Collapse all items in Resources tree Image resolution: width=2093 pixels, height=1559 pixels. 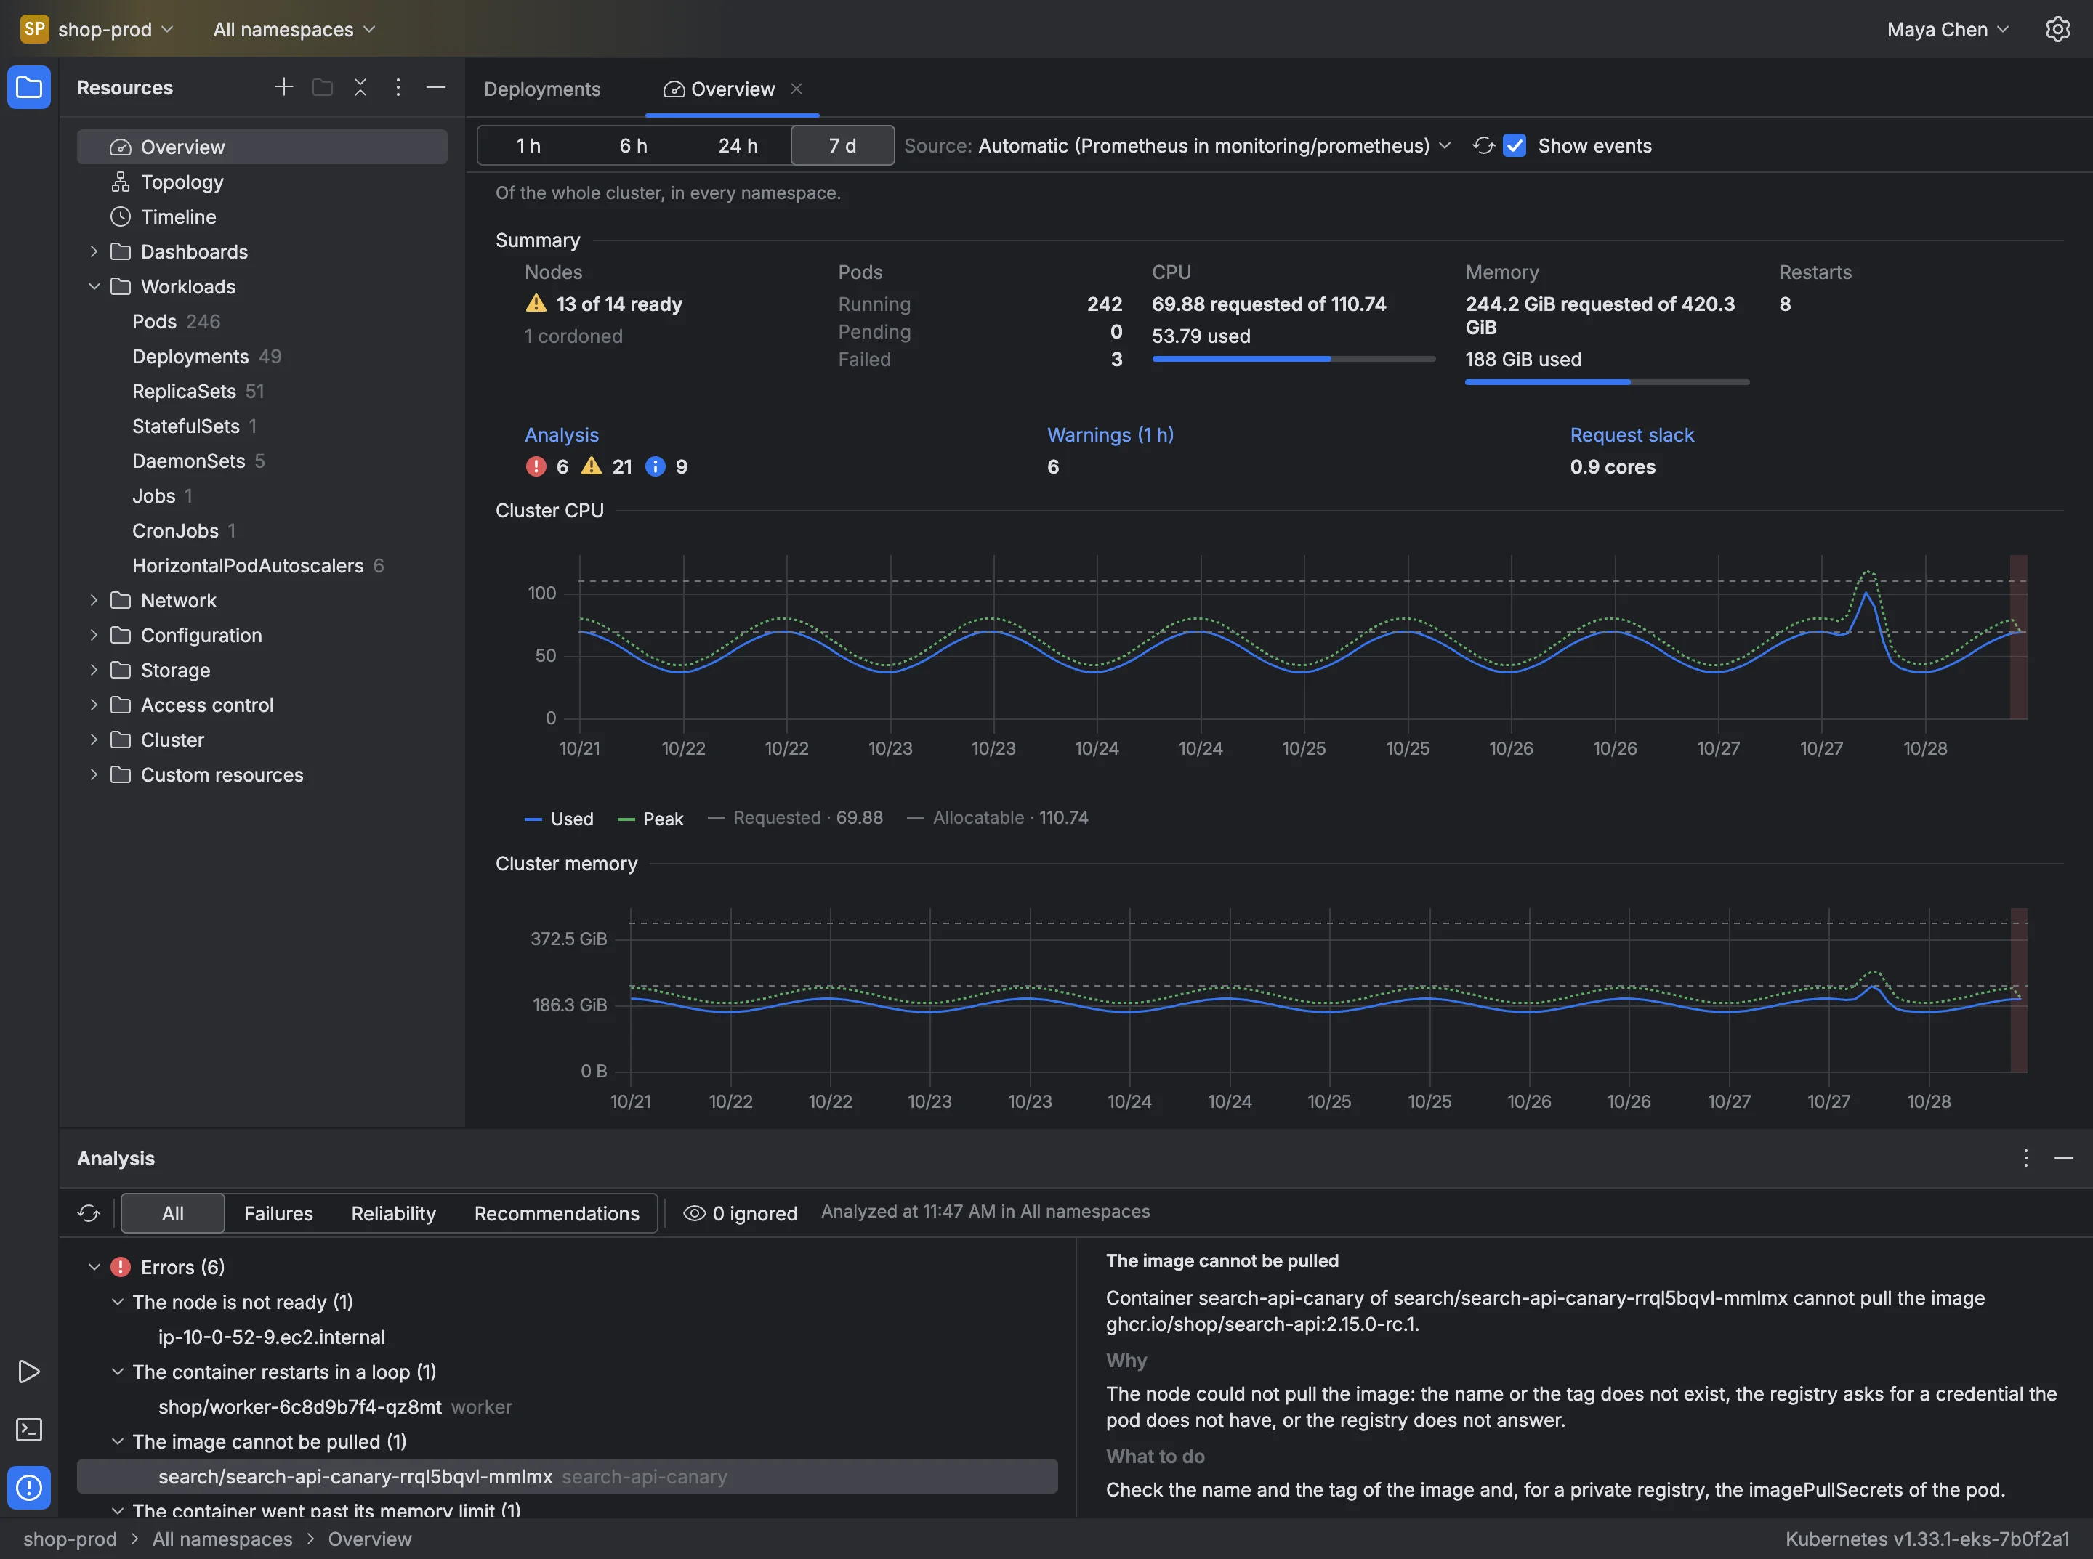point(360,87)
